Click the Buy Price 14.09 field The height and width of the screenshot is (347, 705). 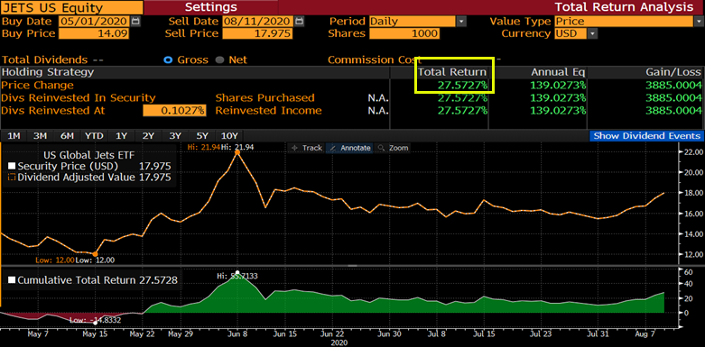[94, 33]
